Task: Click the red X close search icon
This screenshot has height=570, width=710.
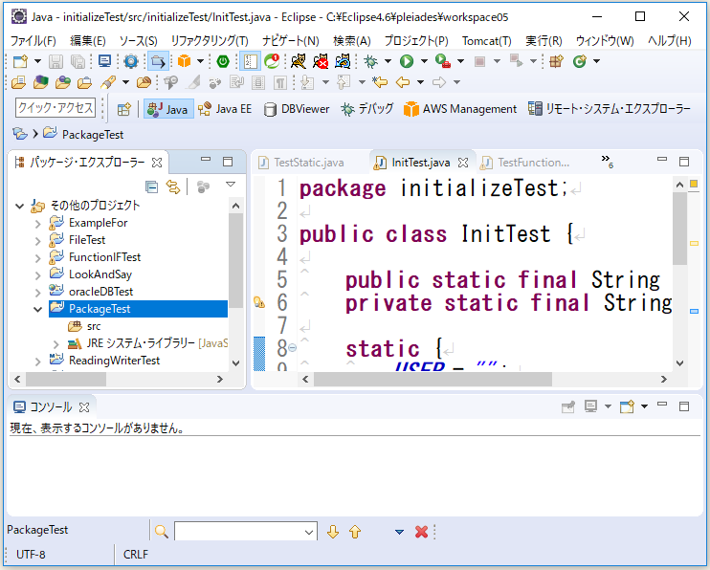Action: pos(421,532)
